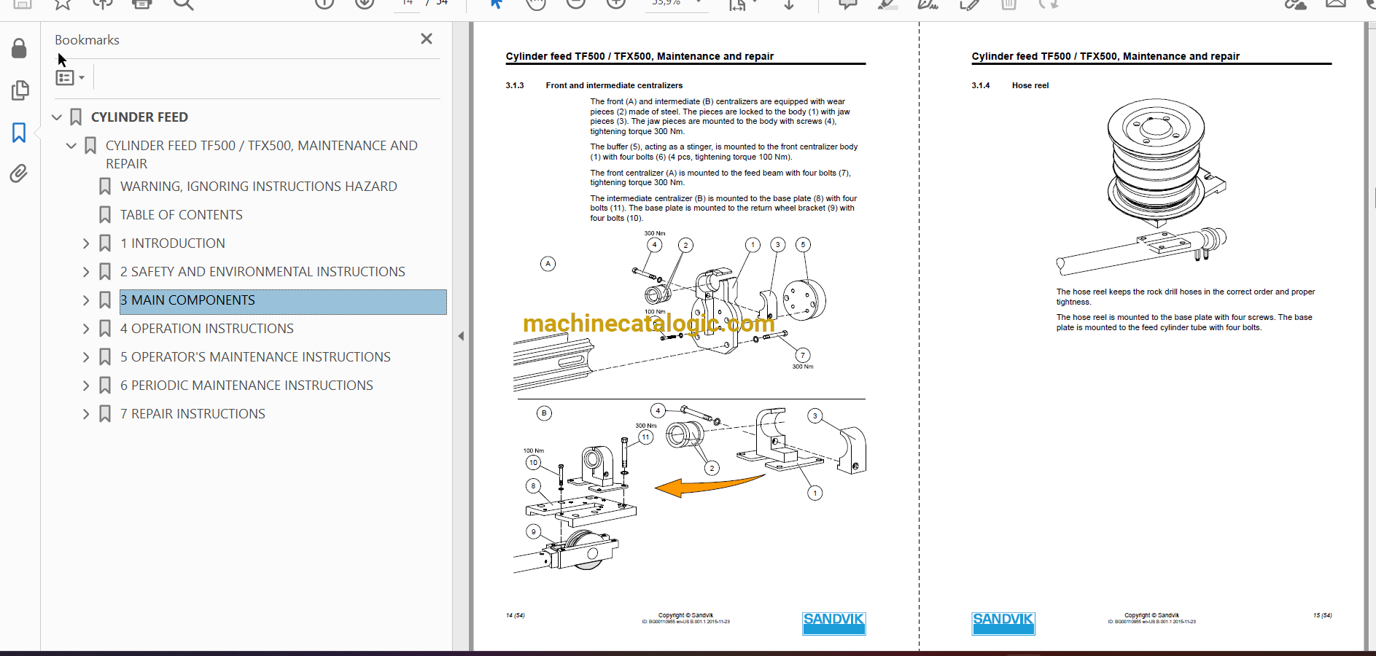
Task: Click the bookmark icon next to WARNING, IGNORING INSTRUCTIONS HAZARD
Action: [x=105, y=187]
